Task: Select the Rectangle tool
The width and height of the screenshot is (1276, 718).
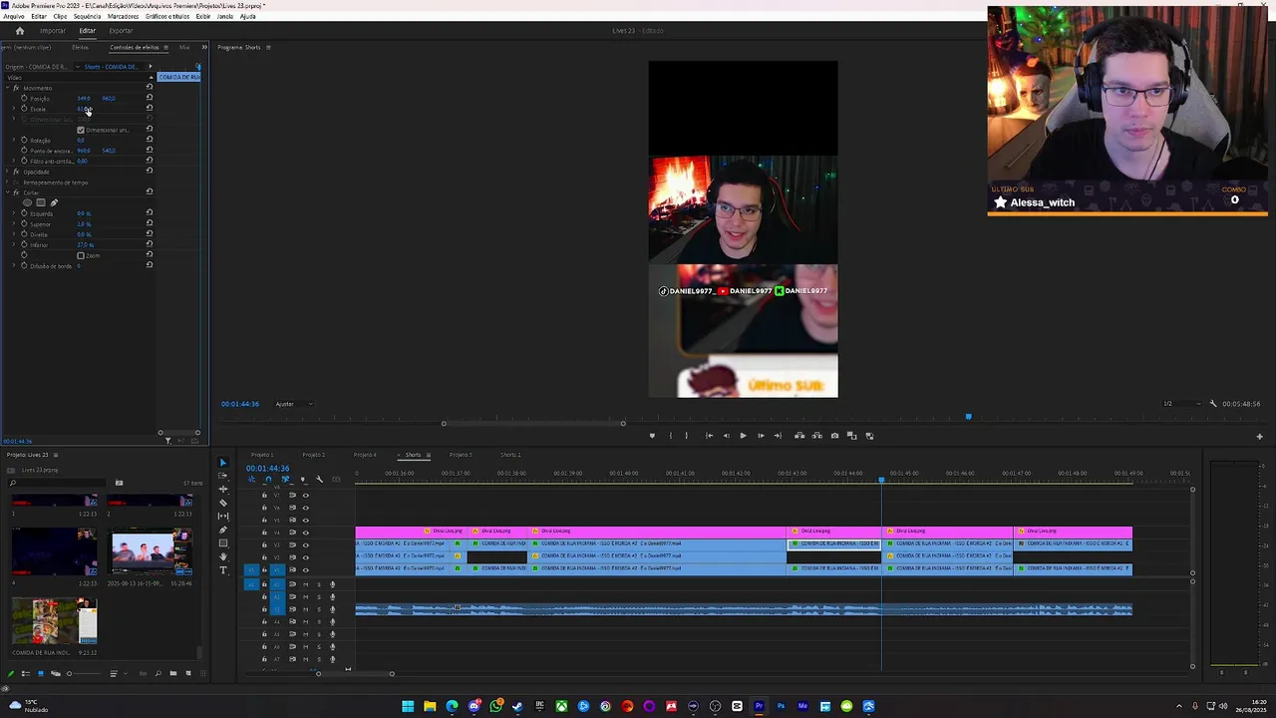Action: [223, 543]
